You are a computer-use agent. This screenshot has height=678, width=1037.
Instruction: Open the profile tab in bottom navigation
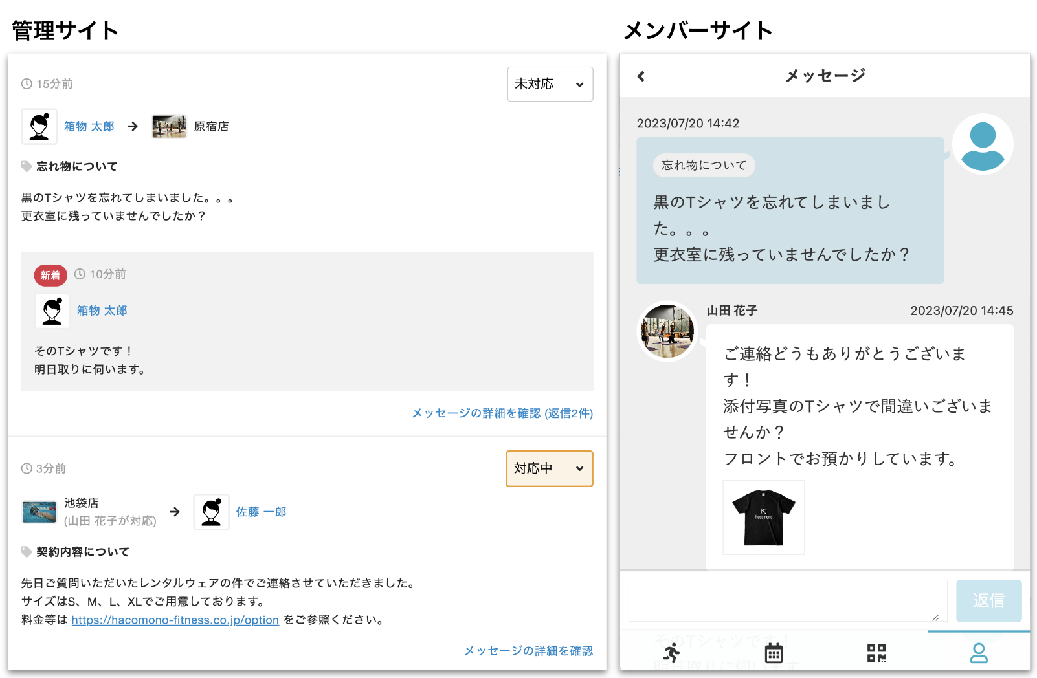[978, 653]
